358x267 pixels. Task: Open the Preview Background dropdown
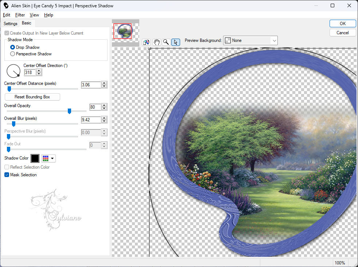[x=250, y=40]
